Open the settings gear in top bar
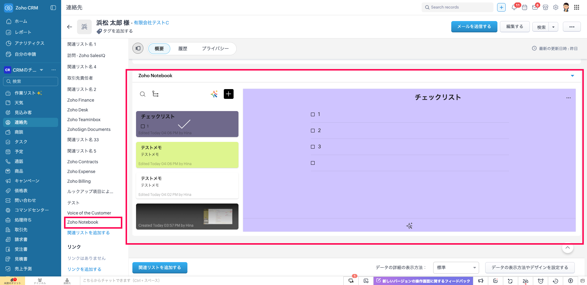The height and width of the screenshot is (285, 587). (x=556, y=7)
